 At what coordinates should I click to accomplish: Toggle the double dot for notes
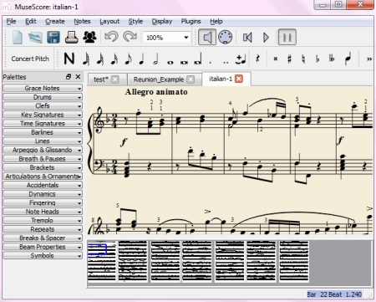point(226,63)
